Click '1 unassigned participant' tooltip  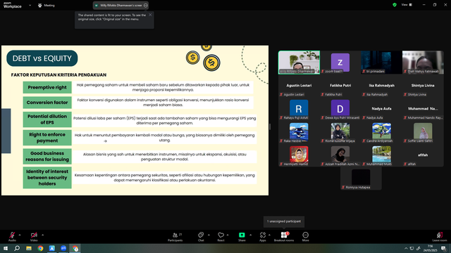(x=284, y=221)
